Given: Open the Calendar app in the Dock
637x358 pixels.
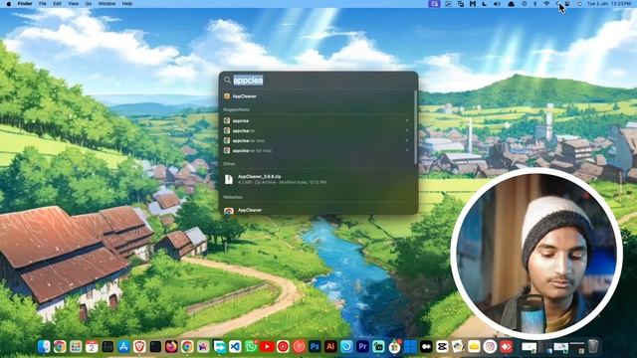Looking at the screenshot, I should [92, 347].
